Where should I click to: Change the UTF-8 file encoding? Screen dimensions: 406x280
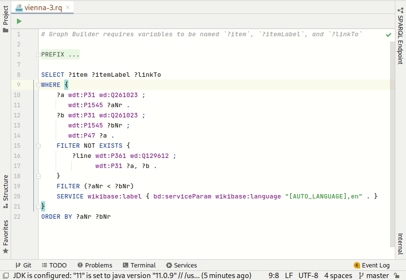click(308, 276)
